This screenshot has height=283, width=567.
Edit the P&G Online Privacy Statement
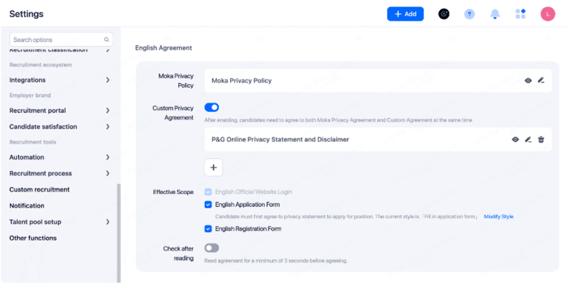(x=528, y=139)
